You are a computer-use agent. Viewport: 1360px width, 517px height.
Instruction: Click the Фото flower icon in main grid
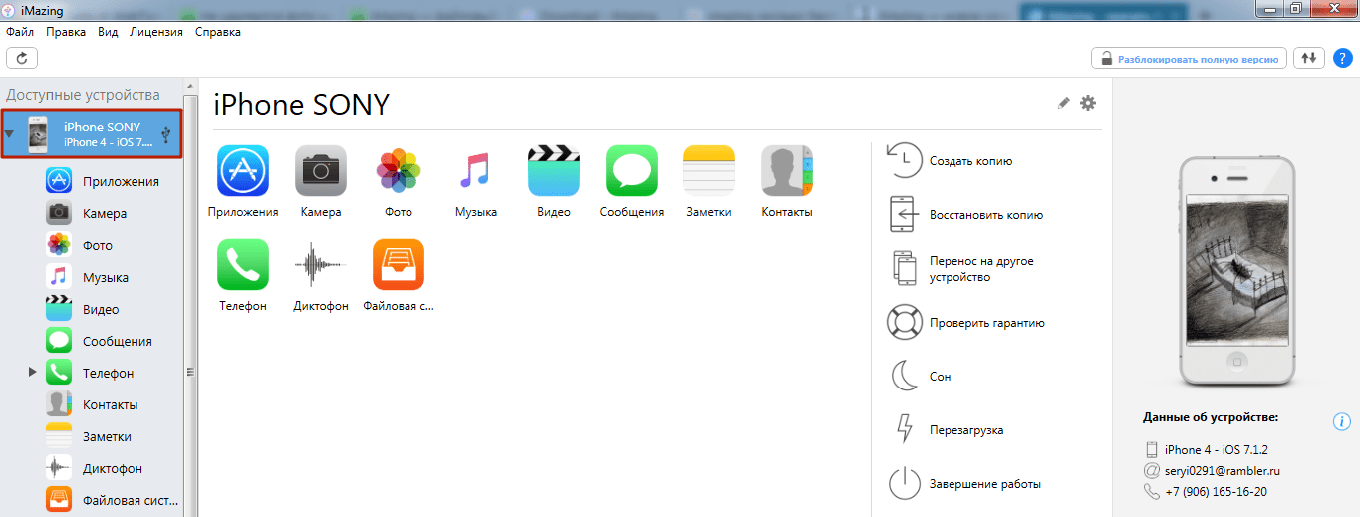399,171
